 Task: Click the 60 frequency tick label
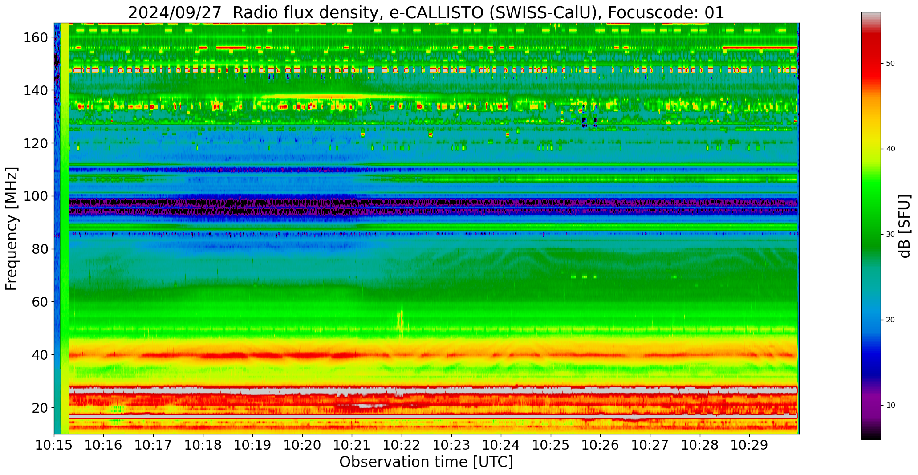click(40, 302)
